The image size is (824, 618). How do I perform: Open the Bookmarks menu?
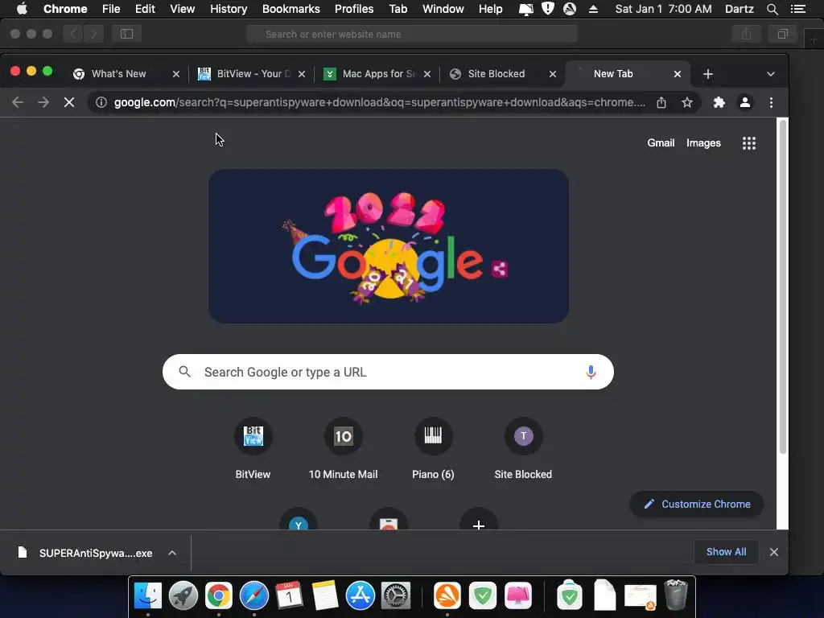pos(291,9)
